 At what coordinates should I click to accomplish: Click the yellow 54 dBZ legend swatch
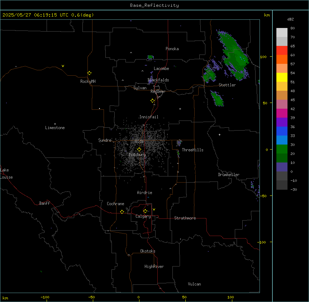282,77
